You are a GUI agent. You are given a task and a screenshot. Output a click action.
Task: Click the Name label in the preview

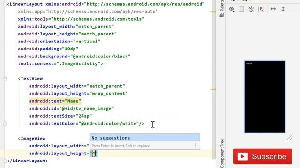pos(249,63)
